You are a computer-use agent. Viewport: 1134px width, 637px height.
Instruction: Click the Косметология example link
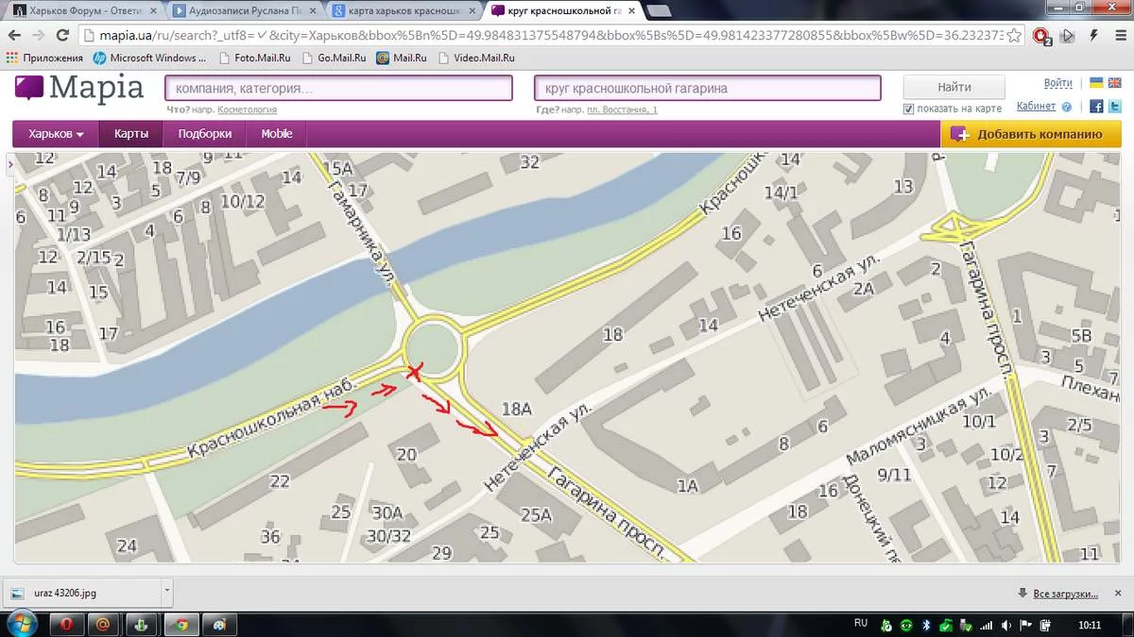pos(247,110)
